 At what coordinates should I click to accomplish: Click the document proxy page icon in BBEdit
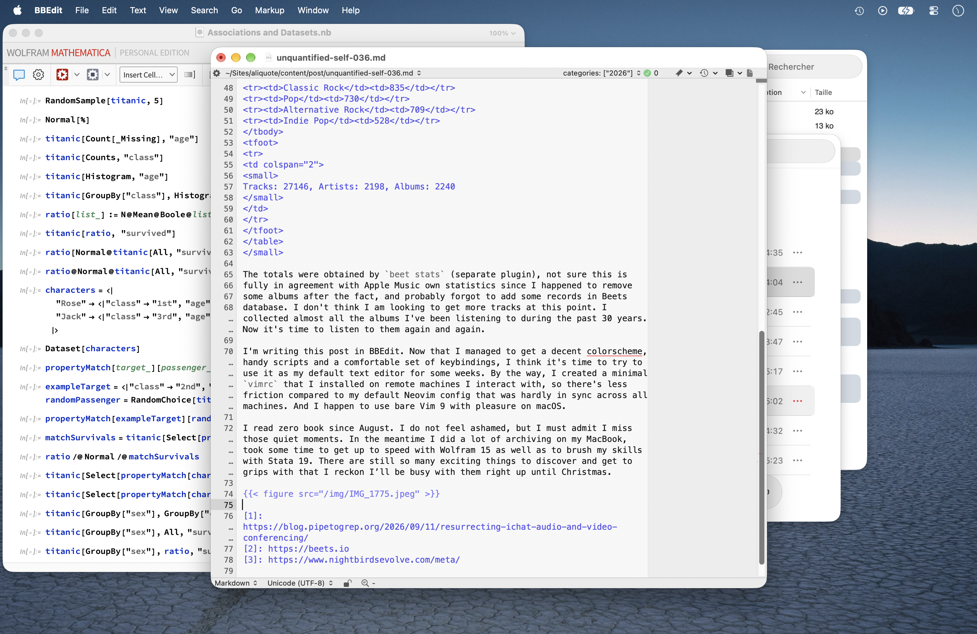[x=750, y=73]
